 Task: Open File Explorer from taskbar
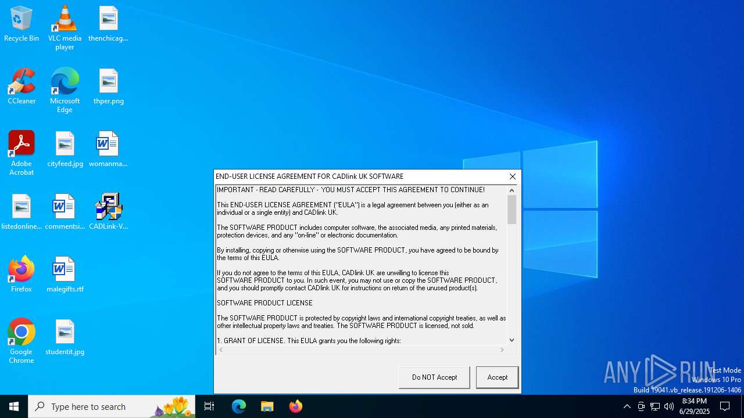[x=267, y=406]
